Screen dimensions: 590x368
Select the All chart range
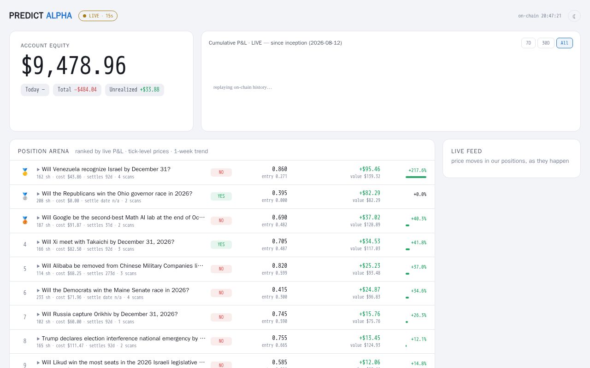point(565,43)
